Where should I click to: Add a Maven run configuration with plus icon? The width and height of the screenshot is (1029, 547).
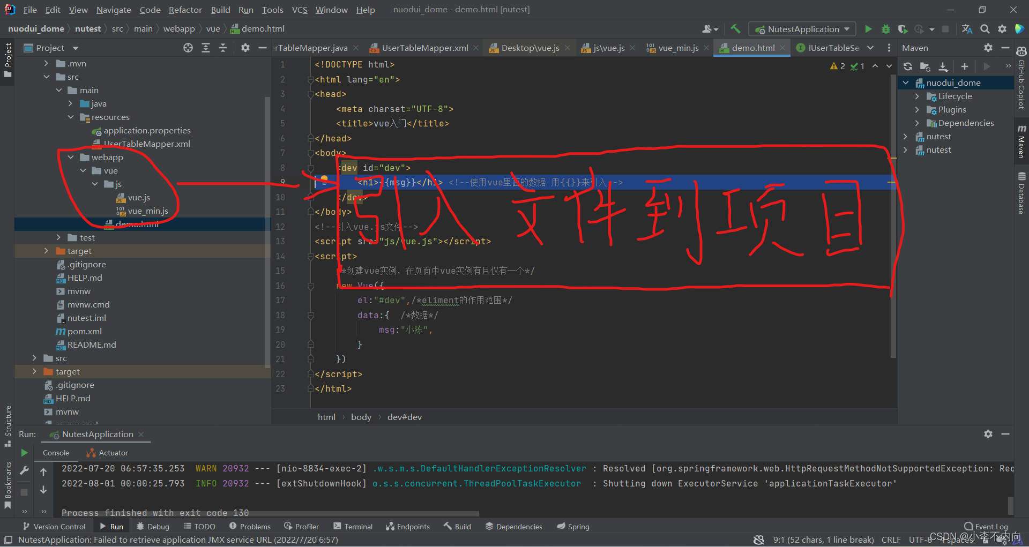click(x=964, y=66)
